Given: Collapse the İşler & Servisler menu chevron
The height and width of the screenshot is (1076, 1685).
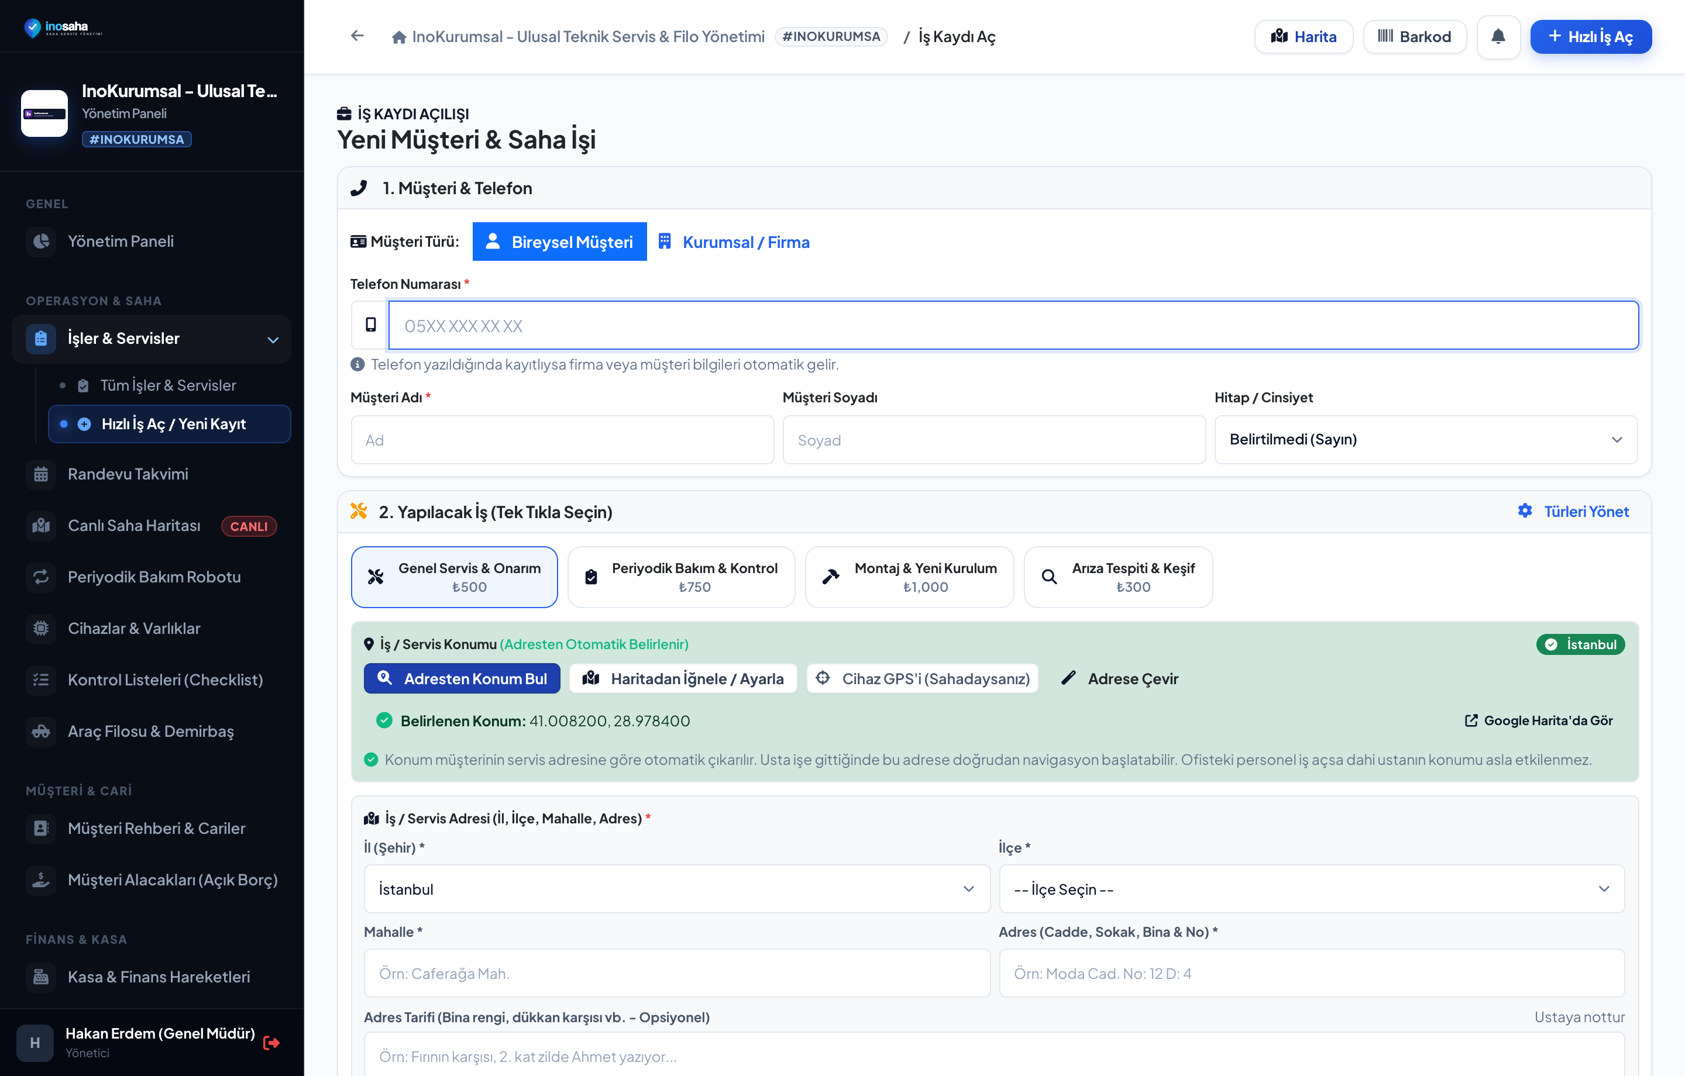Looking at the screenshot, I should tap(273, 339).
